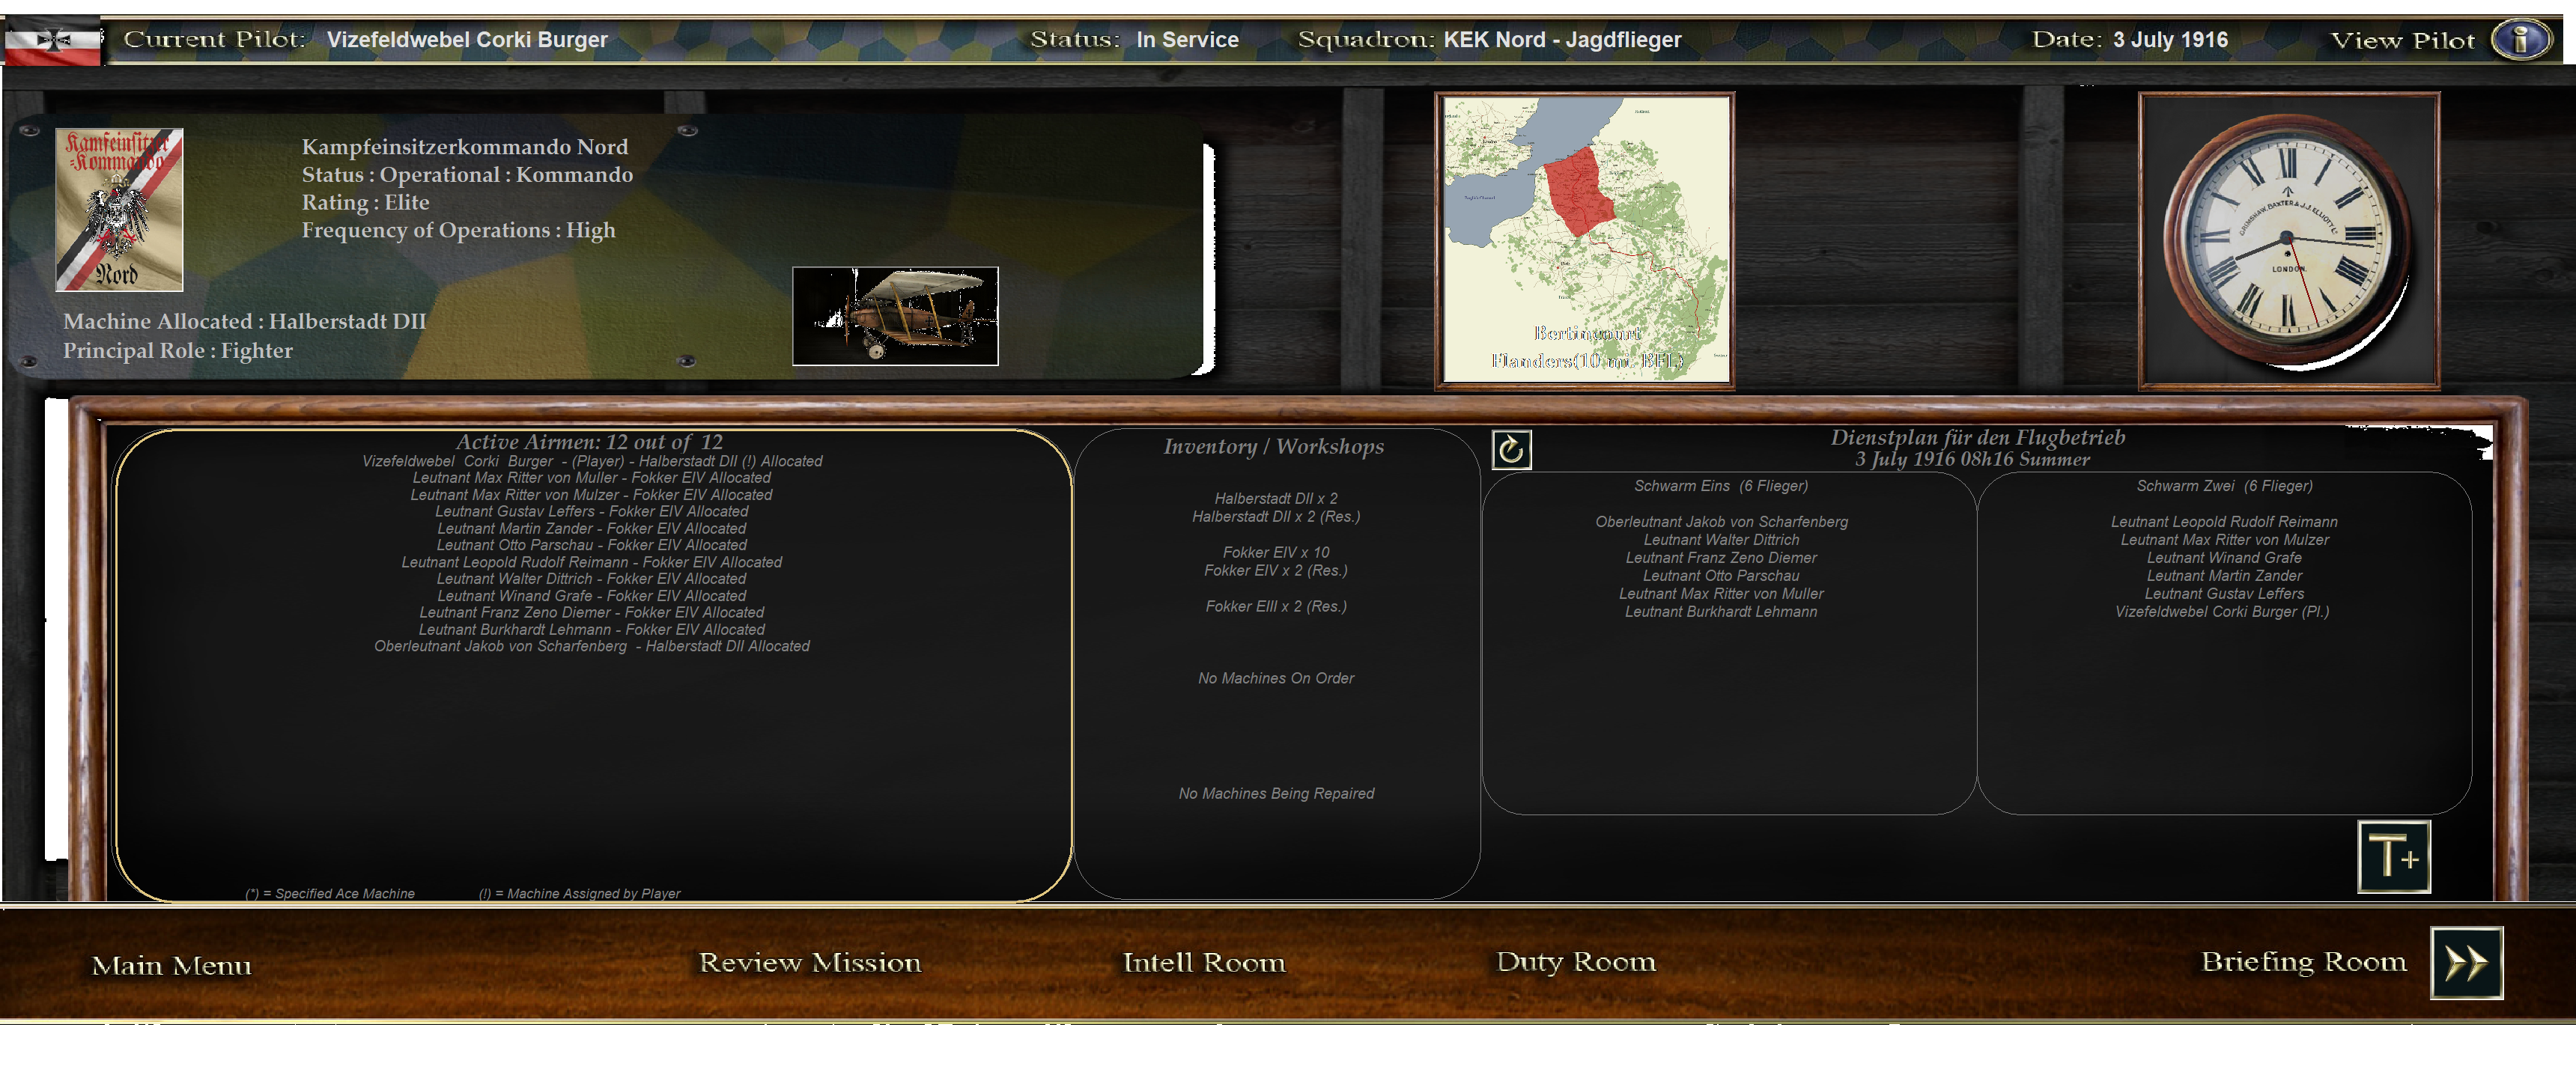Screen dimensions: 2576x1078
Task: Click the KEK Nord squadron emblem
Action: click(119, 210)
